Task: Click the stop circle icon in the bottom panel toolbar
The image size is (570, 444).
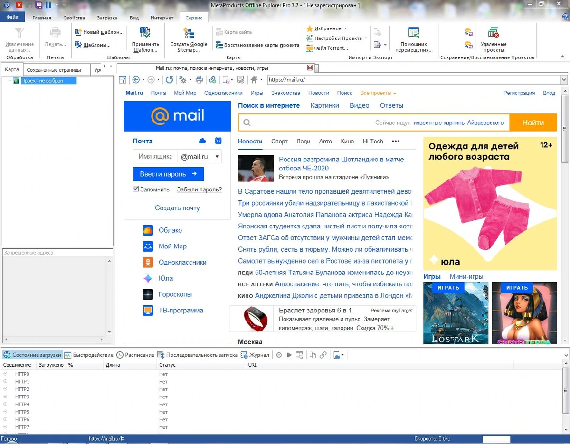Action: coord(279,355)
